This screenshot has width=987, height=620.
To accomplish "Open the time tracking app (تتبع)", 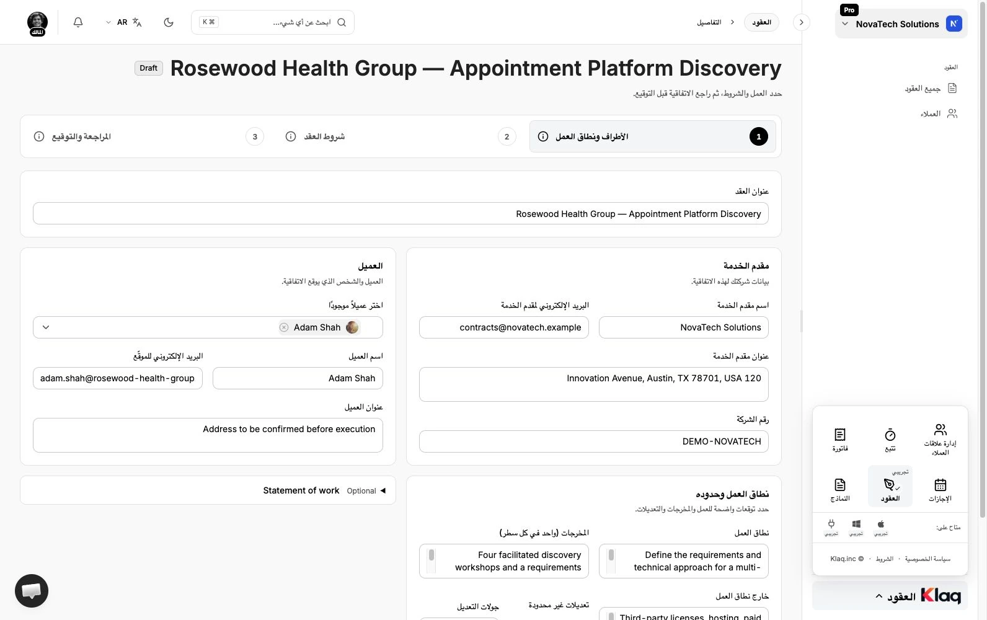I will tap(890, 440).
